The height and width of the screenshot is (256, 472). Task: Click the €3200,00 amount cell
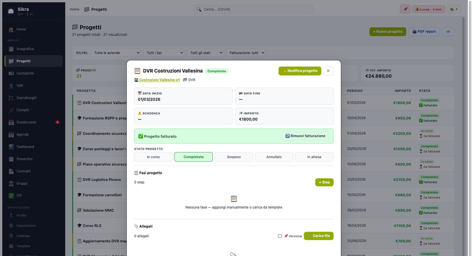click(402, 134)
